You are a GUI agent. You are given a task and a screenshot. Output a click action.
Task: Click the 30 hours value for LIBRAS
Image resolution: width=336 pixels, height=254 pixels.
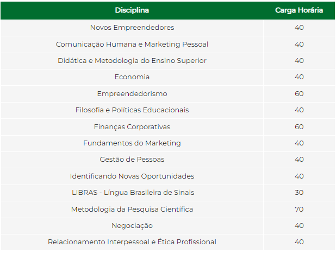coord(299,193)
